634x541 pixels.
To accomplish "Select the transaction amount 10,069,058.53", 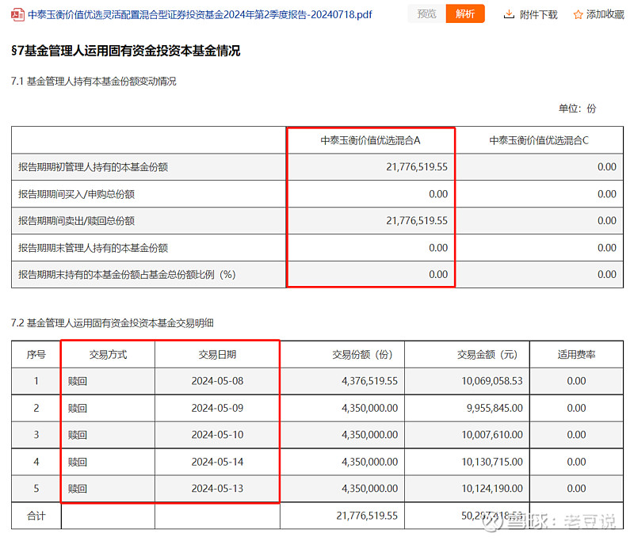I will coord(492,381).
